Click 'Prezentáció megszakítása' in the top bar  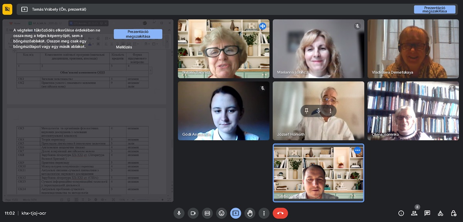tap(434, 10)
